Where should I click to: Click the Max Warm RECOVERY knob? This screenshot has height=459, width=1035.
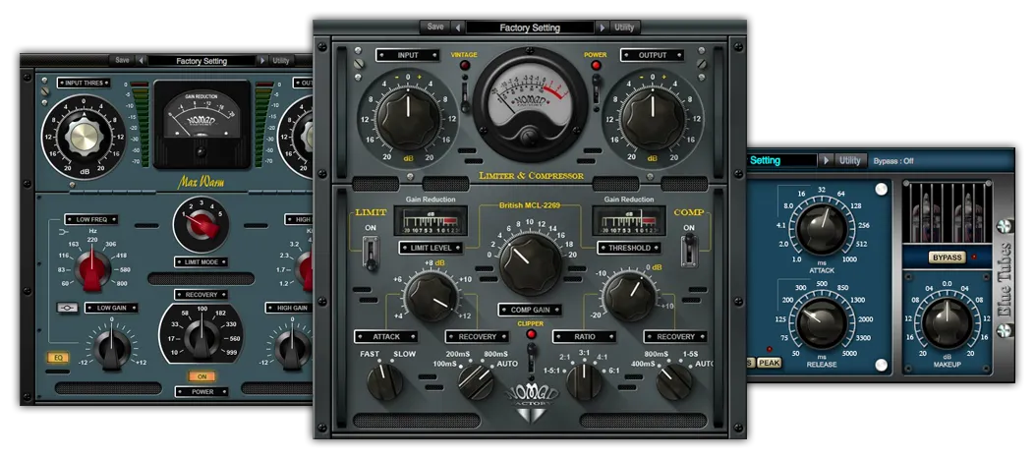tap(201, 339)
